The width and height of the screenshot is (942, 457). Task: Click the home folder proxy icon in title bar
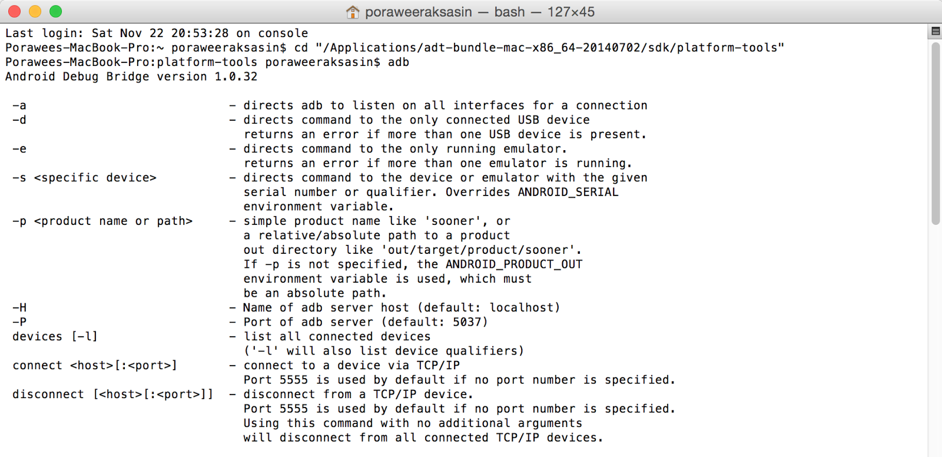pyautogui.click(x=353, y=12)
